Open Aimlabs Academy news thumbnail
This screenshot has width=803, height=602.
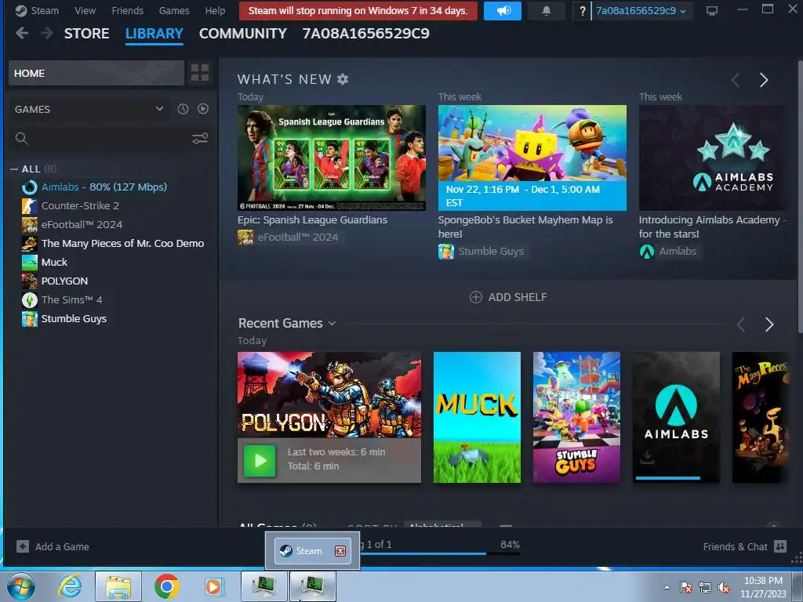[x=711, y=158]
